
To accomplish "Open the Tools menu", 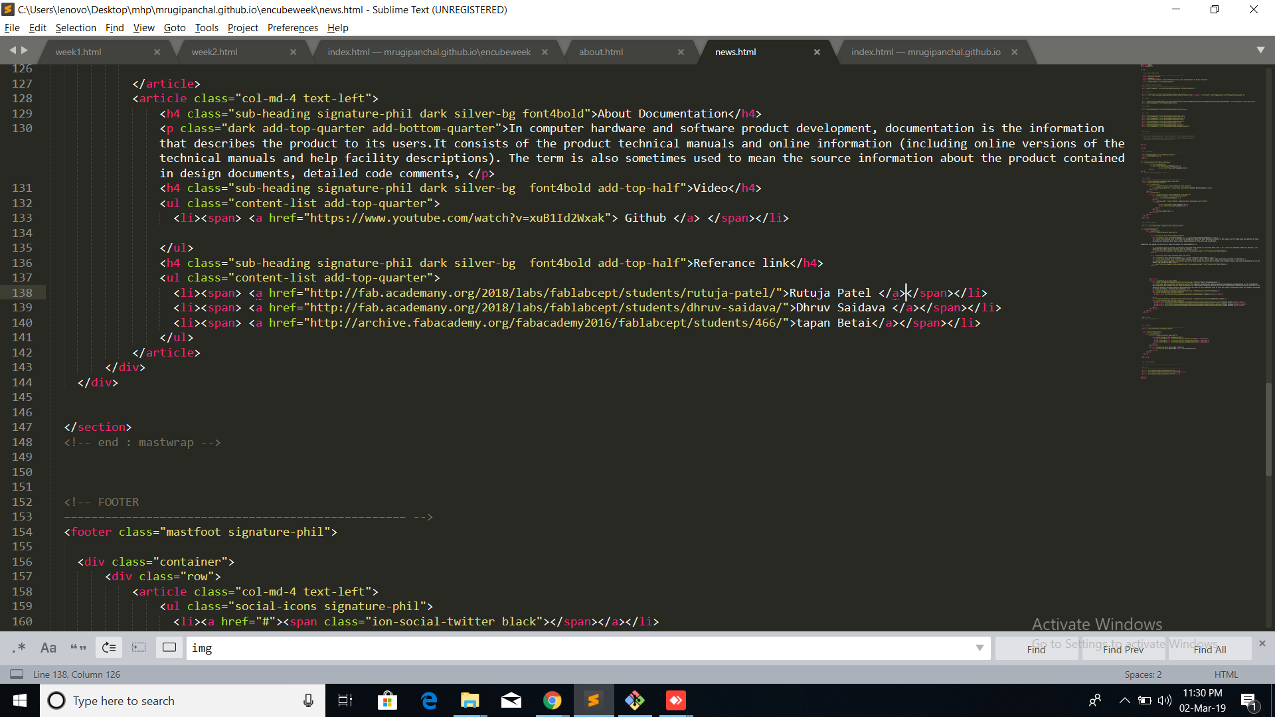I will pos(207,28).
